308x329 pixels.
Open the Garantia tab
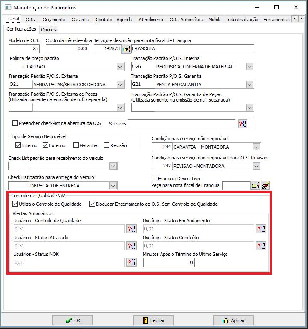point(81,20)
